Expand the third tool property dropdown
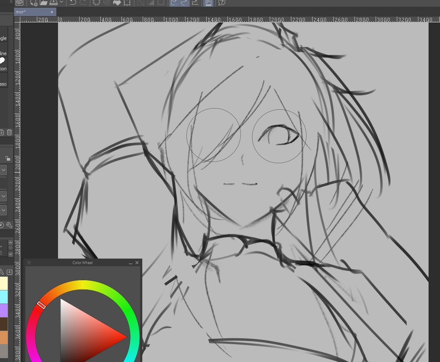 pos(3,210)
